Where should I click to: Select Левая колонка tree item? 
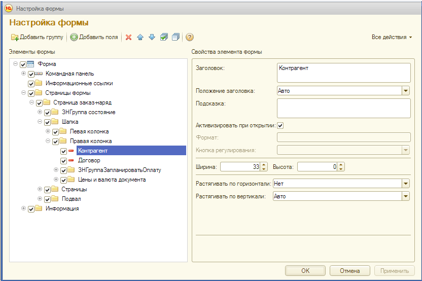point(89,131)
